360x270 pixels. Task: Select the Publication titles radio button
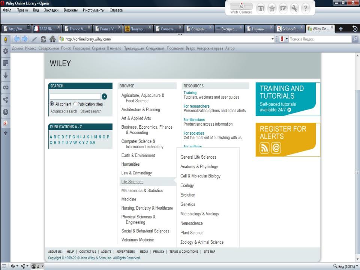click(x=75, y=104)
